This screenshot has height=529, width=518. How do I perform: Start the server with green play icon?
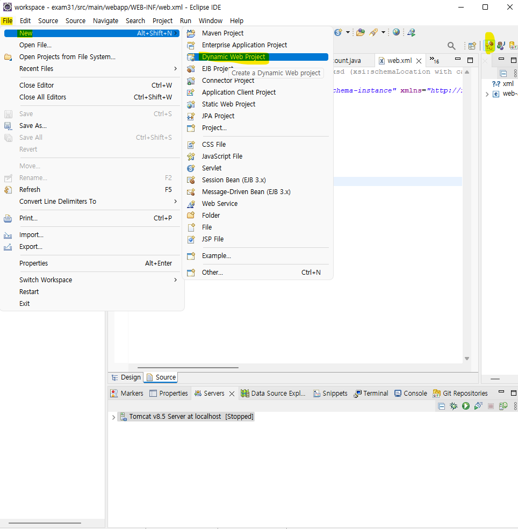[x=466, y=406]
